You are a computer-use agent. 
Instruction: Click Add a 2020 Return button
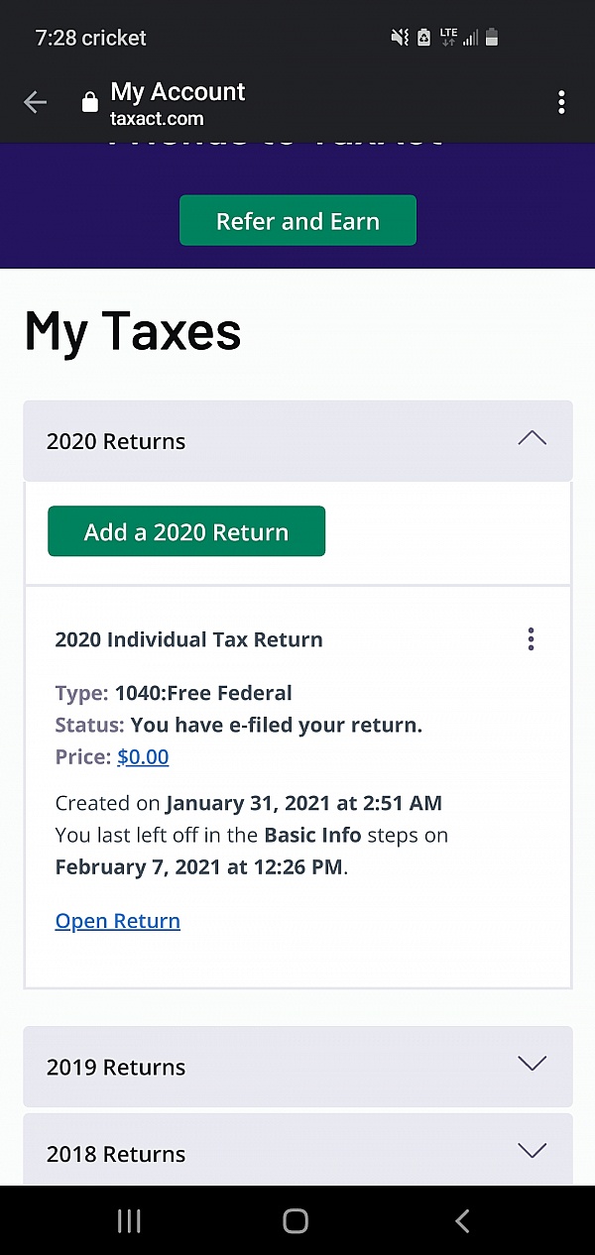pos(186,532)
